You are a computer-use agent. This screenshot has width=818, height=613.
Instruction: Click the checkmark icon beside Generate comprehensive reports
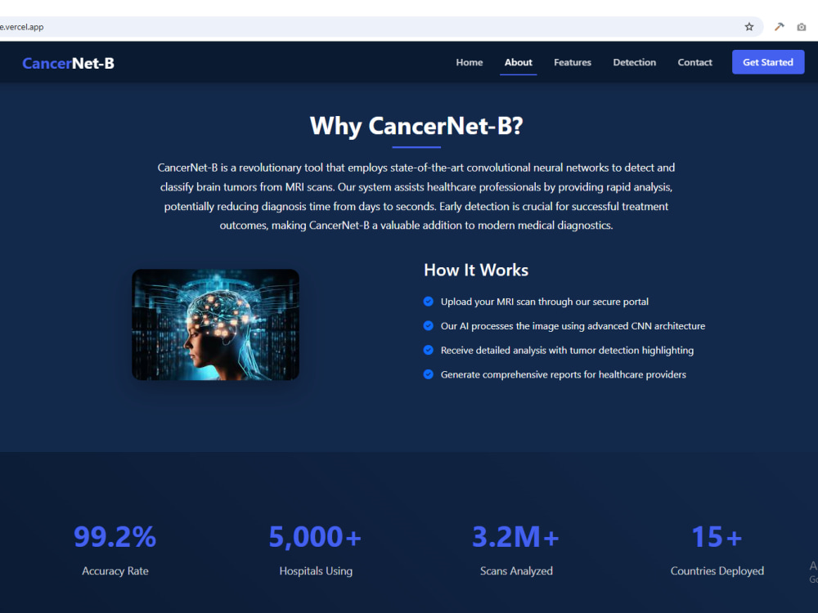tap(429, 374)
